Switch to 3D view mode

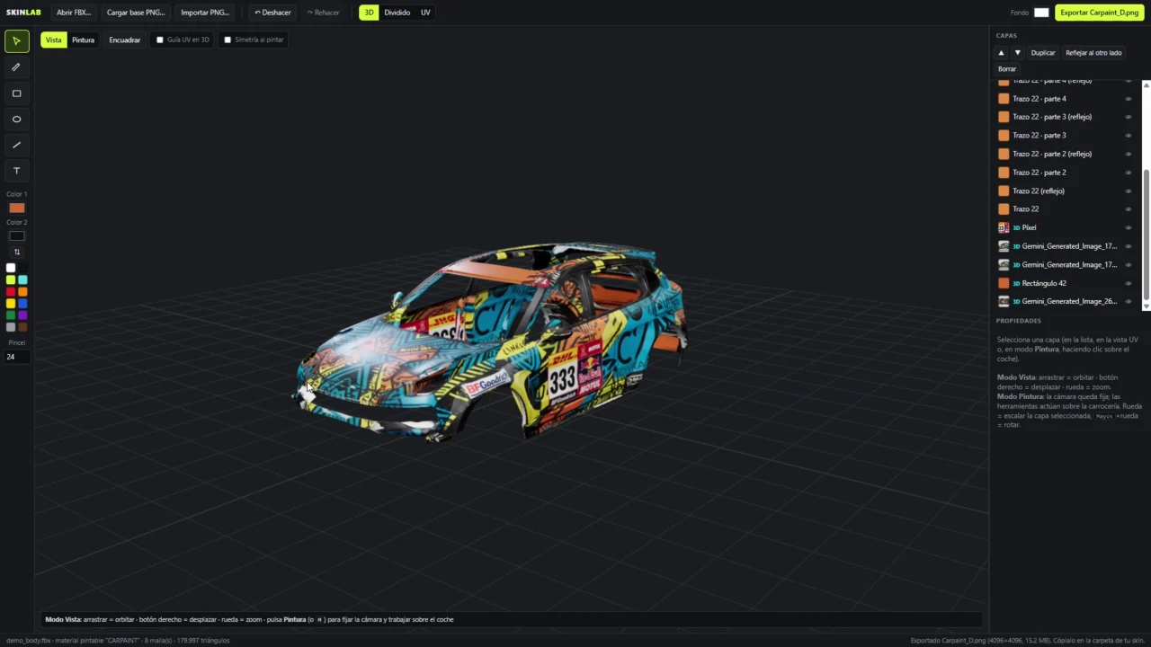pos(369,13)
